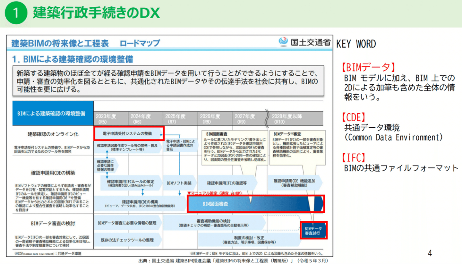
Task: Click the footnote starting ※CDE(Common Data Environment)
Action: point(48,253)
